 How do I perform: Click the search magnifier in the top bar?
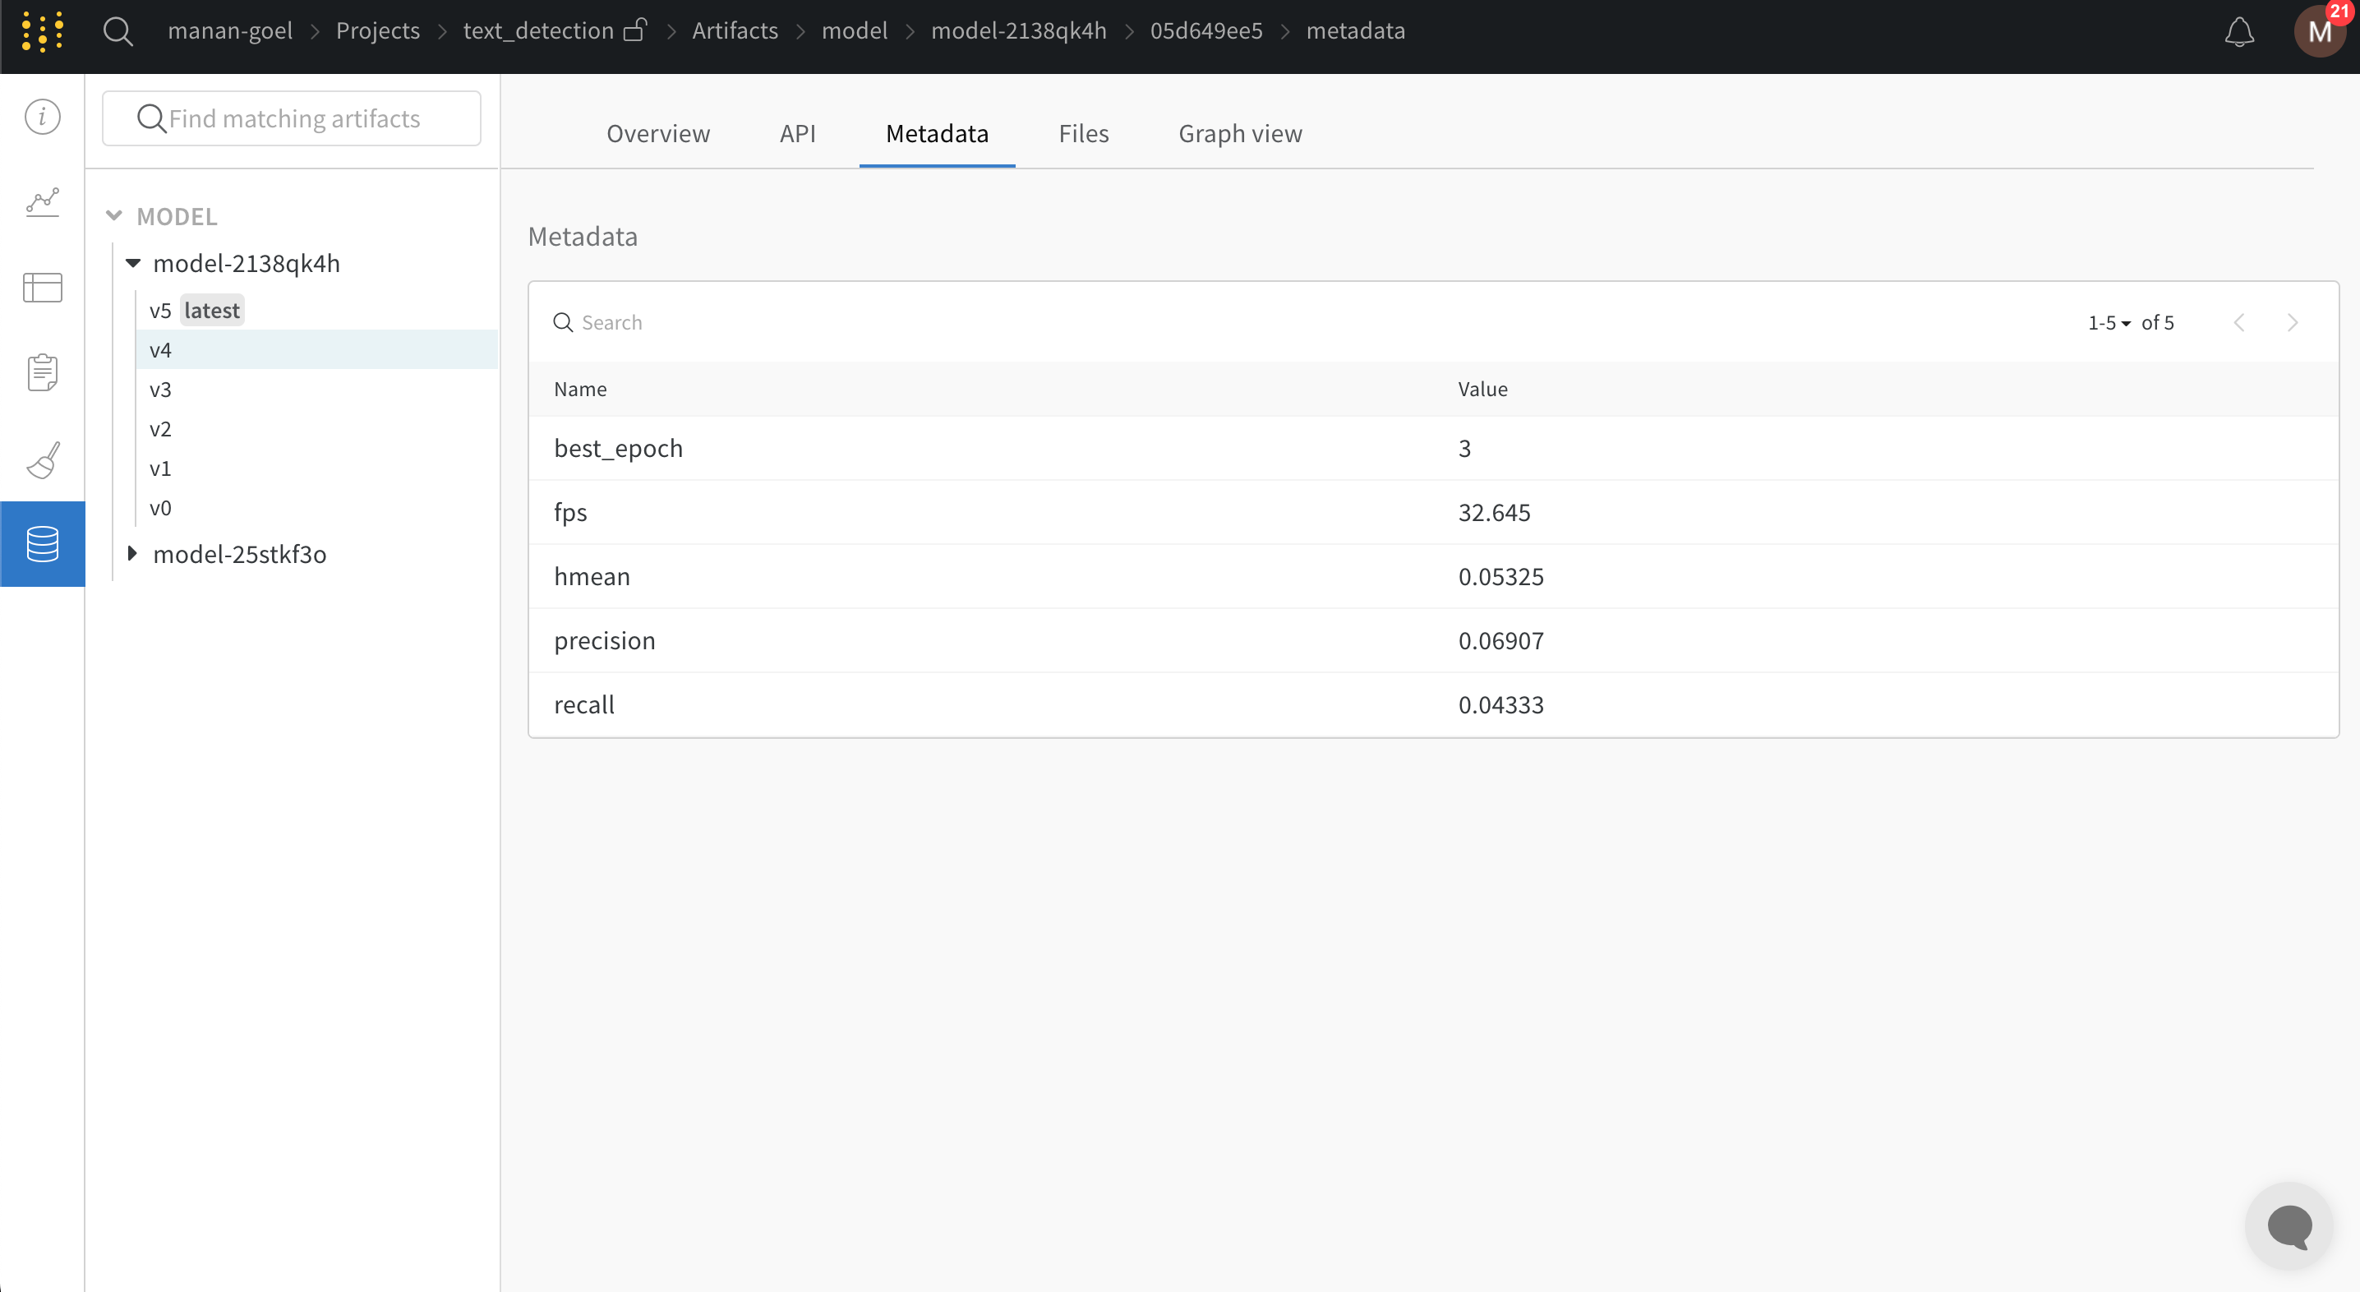(118, 30)
